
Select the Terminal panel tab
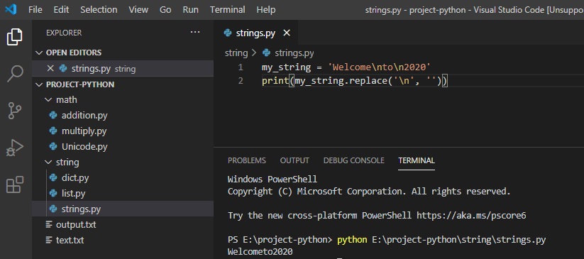[417, 160]
